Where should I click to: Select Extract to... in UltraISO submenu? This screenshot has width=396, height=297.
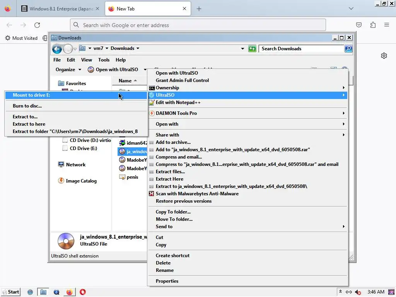point(76,117)
